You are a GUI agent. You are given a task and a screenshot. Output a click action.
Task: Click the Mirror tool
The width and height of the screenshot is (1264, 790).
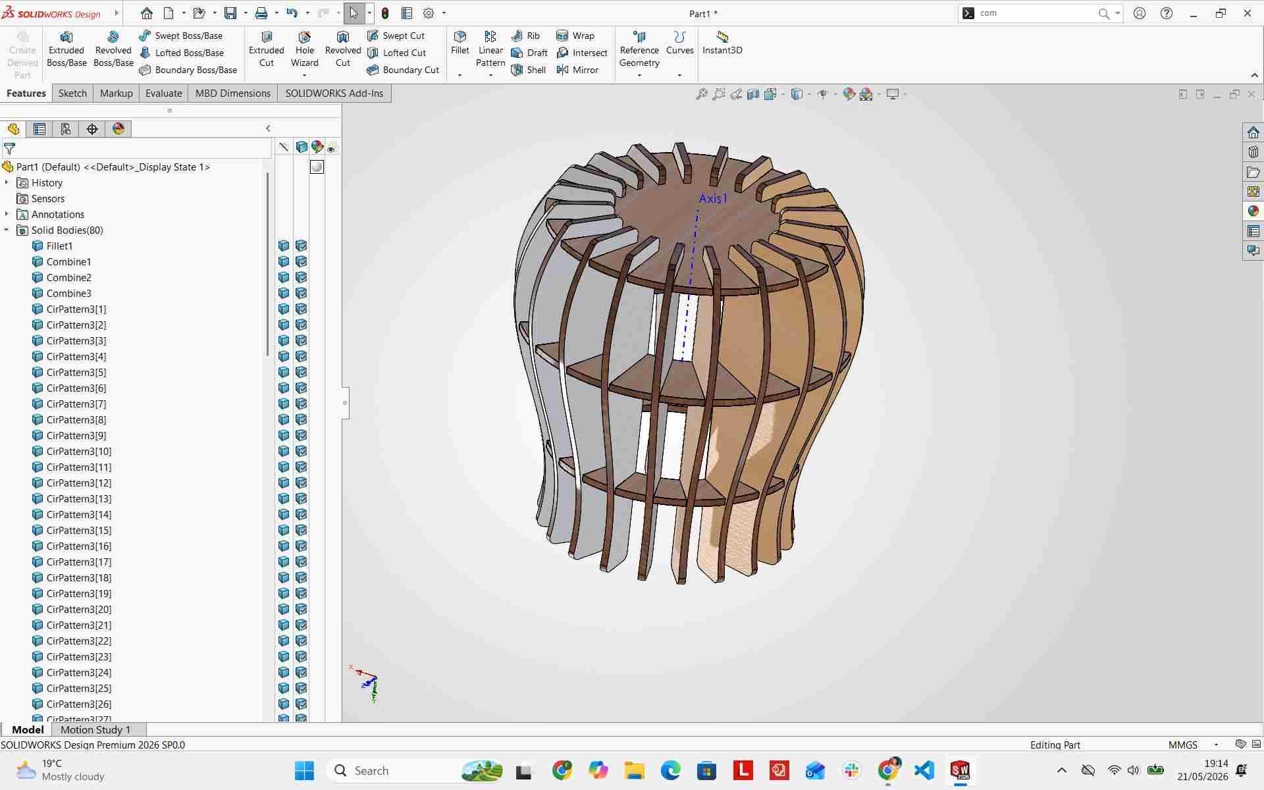[x=577, y=70]
